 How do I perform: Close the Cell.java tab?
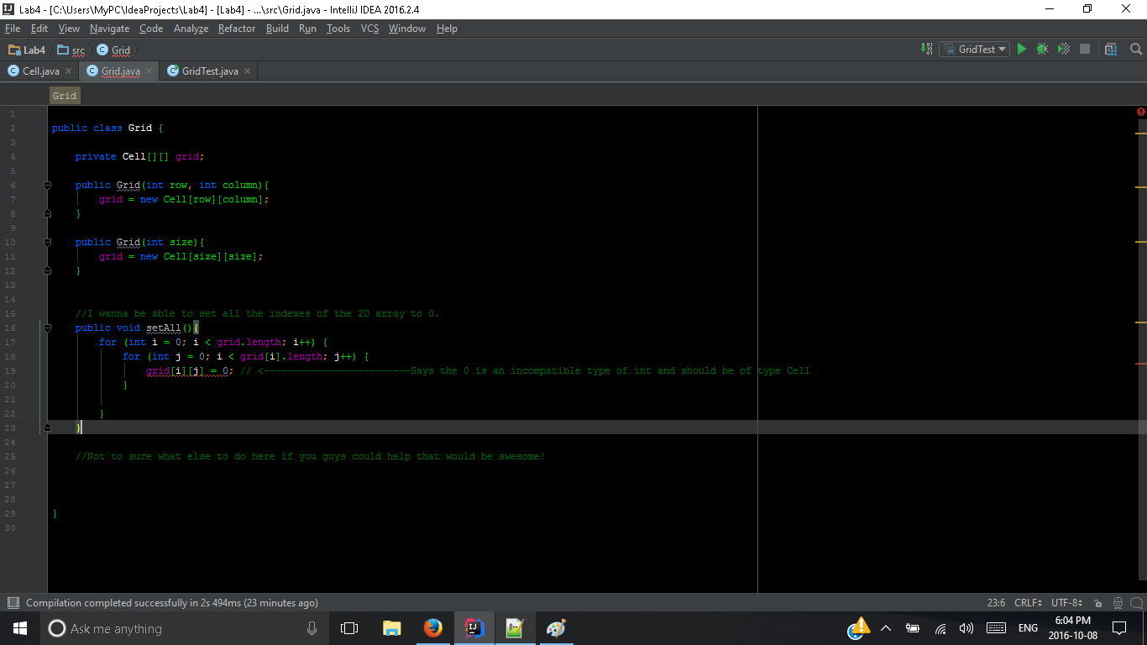(68, 71)
